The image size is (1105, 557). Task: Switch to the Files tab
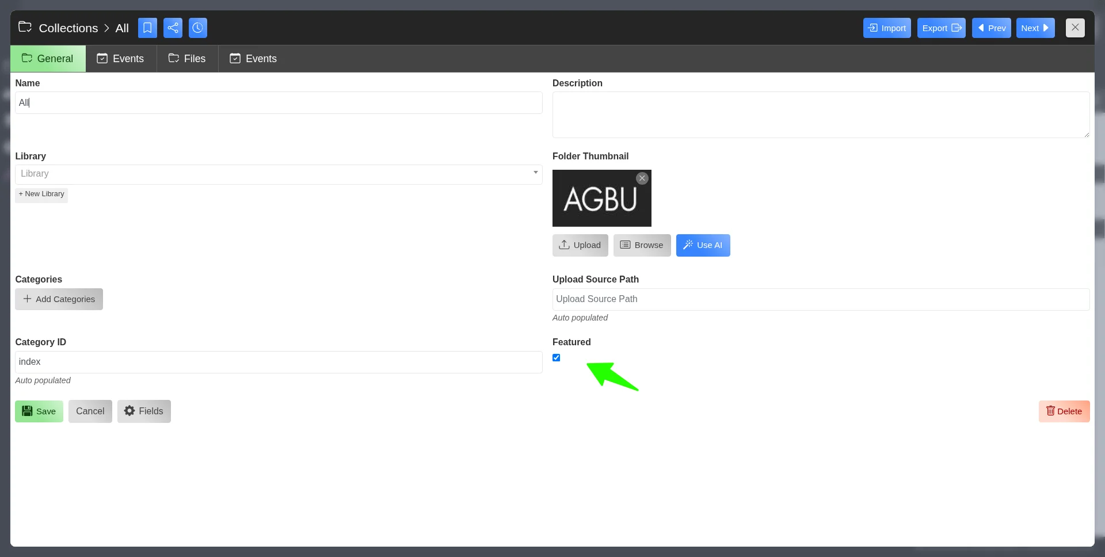(x=187, y=59)
